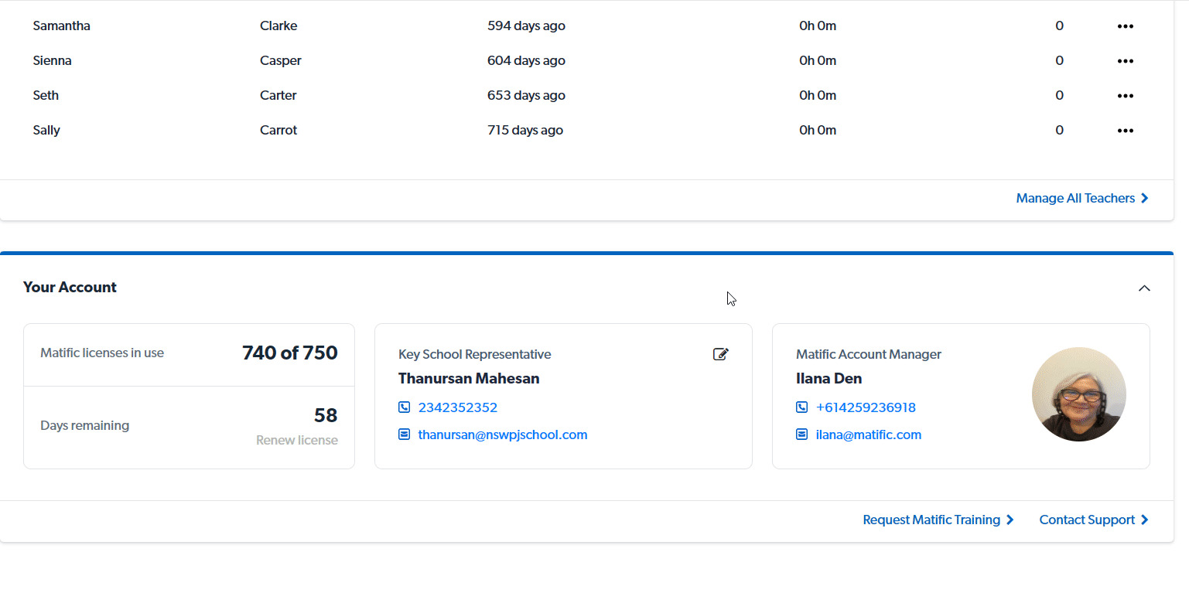This screenshot has width=1189, height=593.
Task: Open ellipsis menu for Sally Carrot
Action: coord(1125,131)
